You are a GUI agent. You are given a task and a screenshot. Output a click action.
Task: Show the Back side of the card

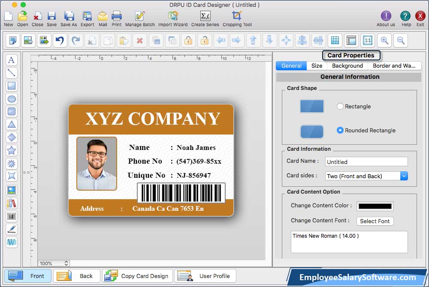(x=77, y=276)
